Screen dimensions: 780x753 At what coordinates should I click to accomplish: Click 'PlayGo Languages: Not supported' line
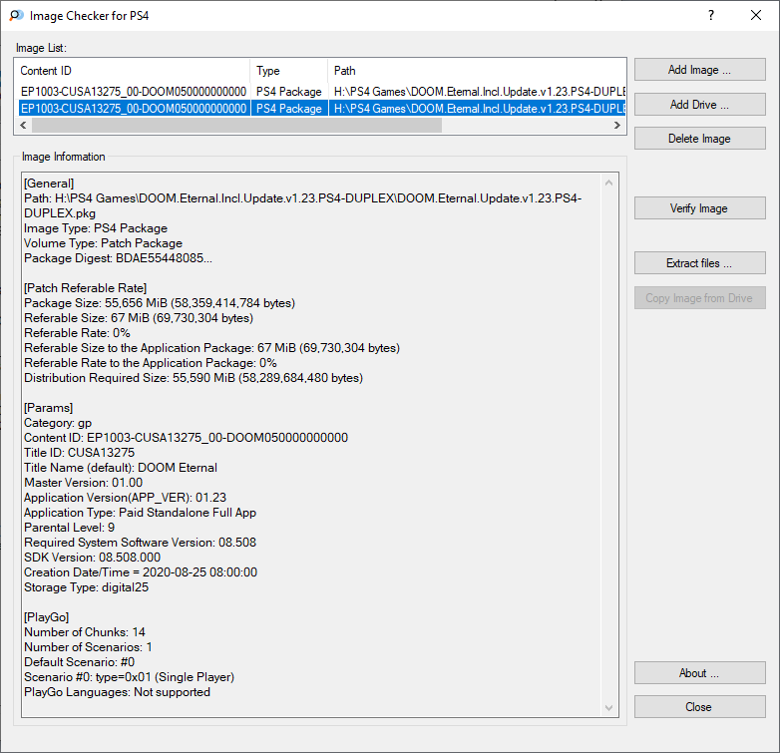click(117, 692)
